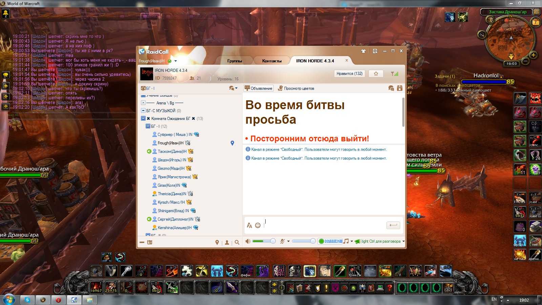Viewport: 542px width, 305px height.
Task: Open the Объявление tab
Action: [x=258, y=88]
